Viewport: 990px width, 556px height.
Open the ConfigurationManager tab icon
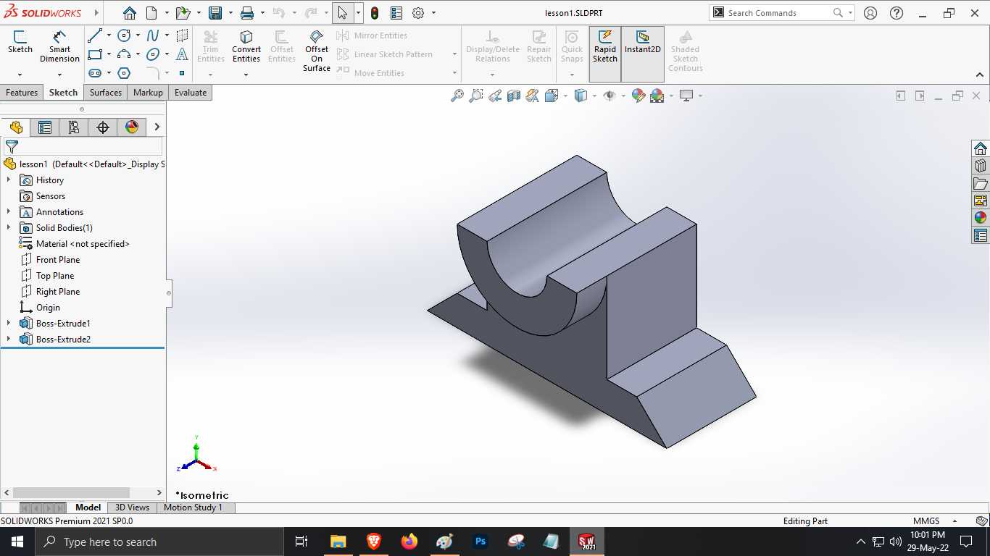(x=74, y=127)
